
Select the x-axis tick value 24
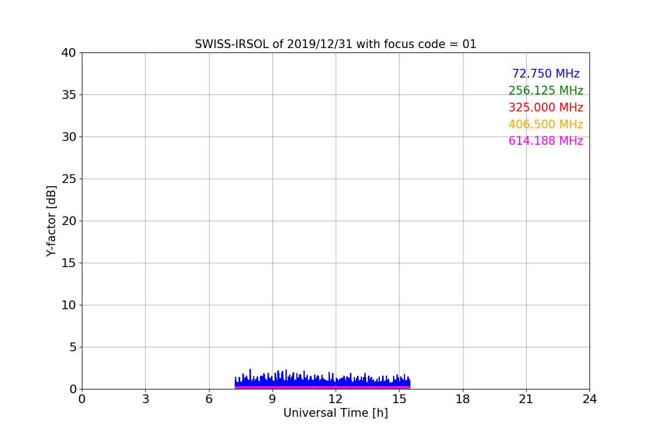pyautogui.click(x=589, y=399)
